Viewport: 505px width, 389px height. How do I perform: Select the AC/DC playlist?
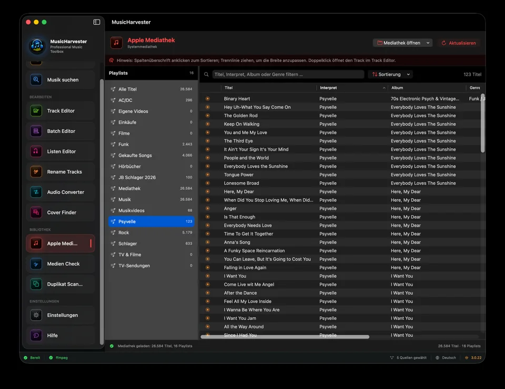click(151, 100)
